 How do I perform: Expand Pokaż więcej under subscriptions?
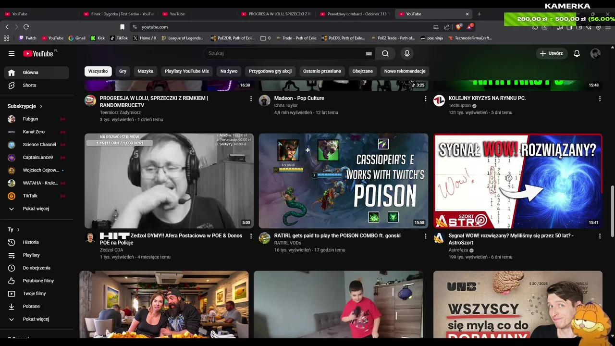click(x=37, y=209)
